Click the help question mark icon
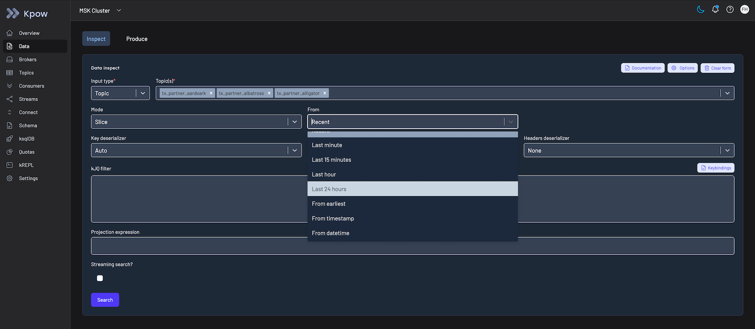The image size is (755, 329). 730,10
